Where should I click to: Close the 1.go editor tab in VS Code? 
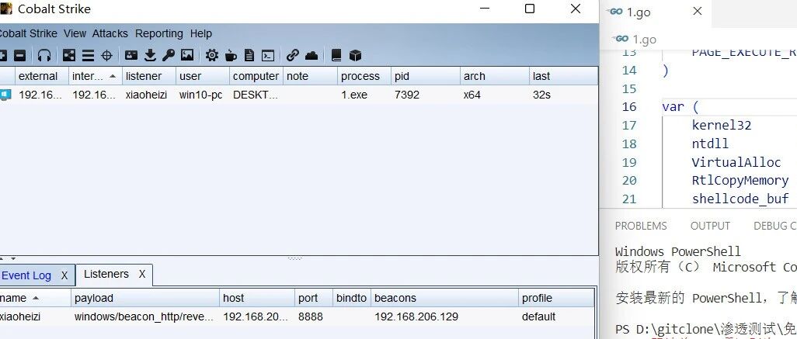pos(698,11)
